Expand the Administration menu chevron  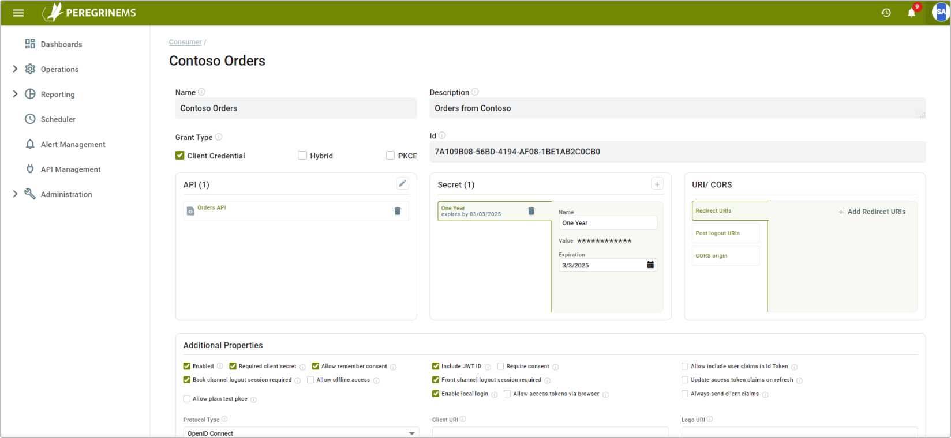tap(15, 194)
